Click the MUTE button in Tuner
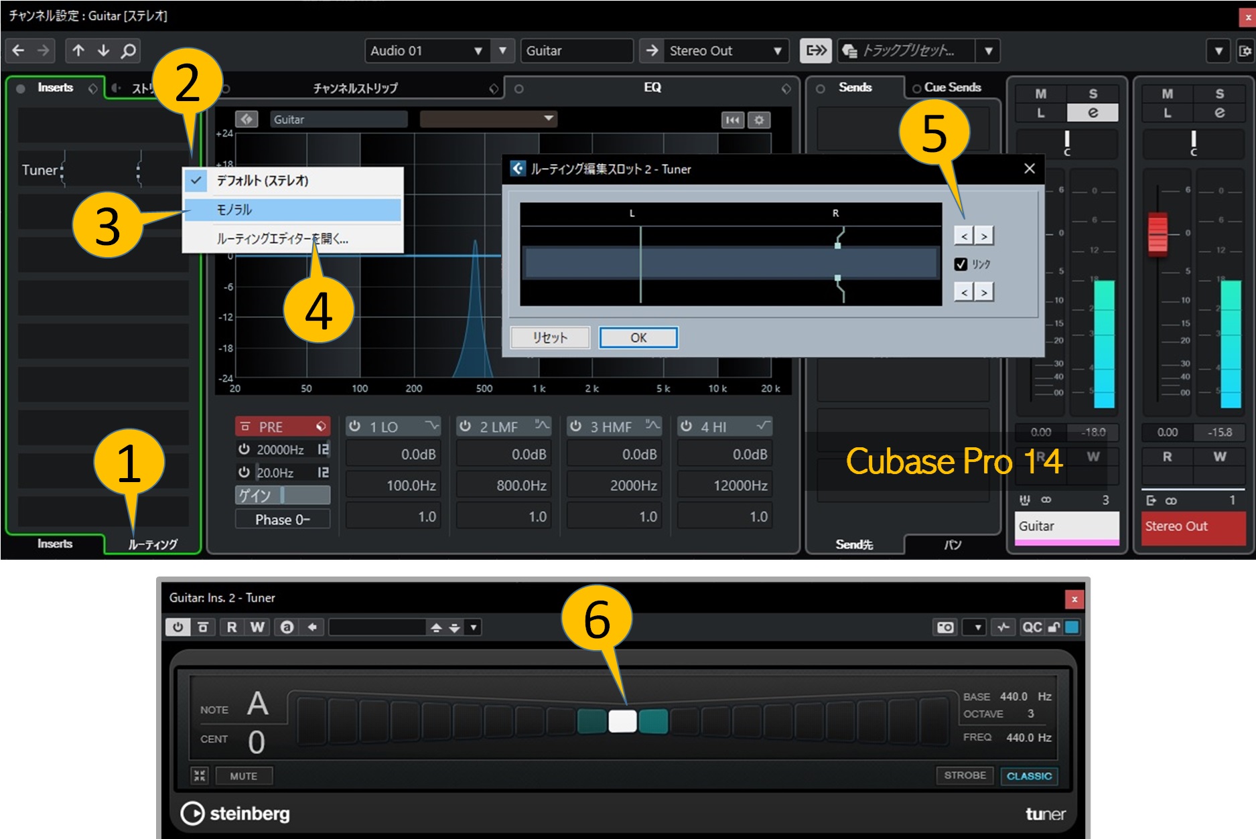This screenshot has width=1256, height=839. pos(244,775)
